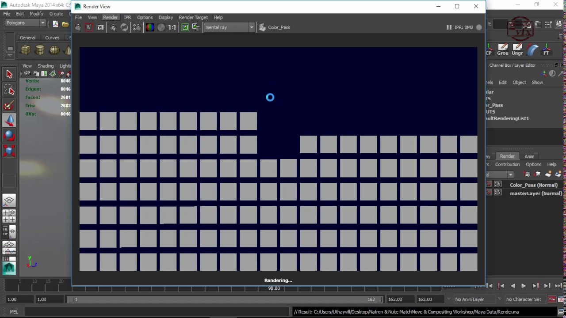Image resolution: width=566 pixels, height=318 pixels.
Task: Pause IPR tuning with the pause icon
Action: pyautogui.click(x=449, y=27)
